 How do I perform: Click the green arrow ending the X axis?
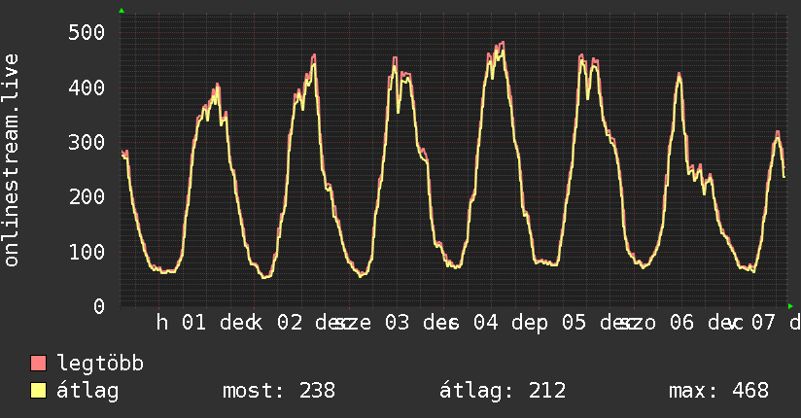[x=790, y=306]
